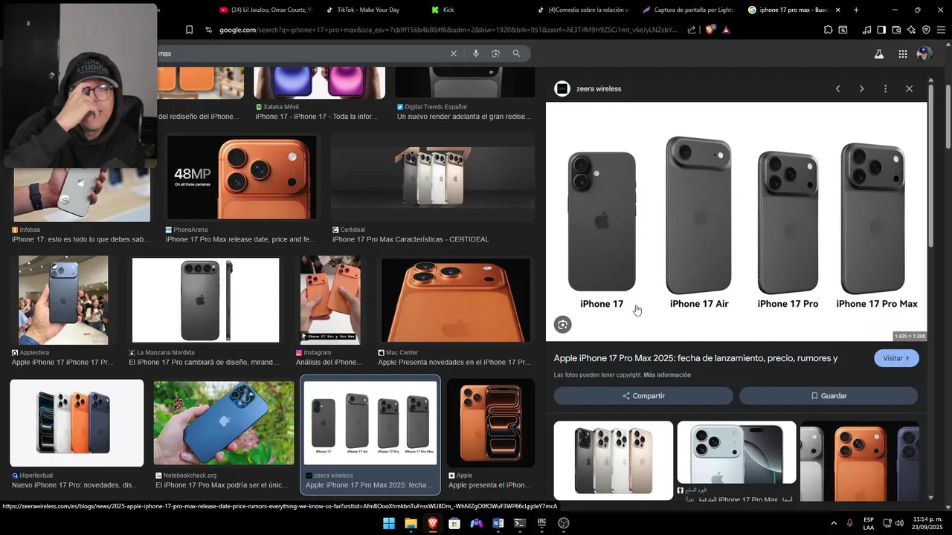The height and width of the screenshot is (535, 952).
Task: Open Brave Leo AI sparkle icon
Action: coord(911,30)
